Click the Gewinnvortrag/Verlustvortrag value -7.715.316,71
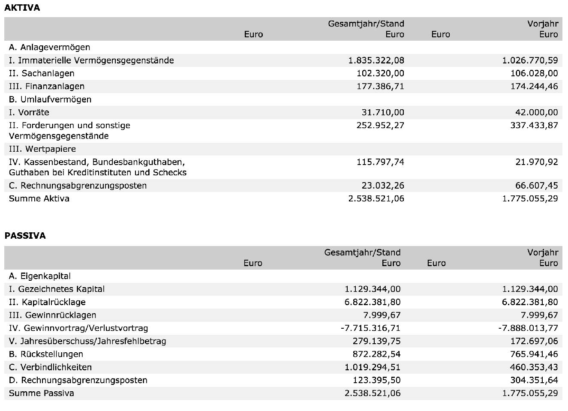The width and height of the screenshot is (568, 411). pos(370,328)
